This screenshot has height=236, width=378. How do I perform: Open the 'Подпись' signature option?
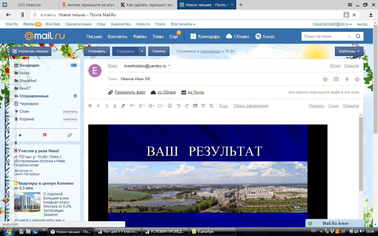click(x=317, y=106)
